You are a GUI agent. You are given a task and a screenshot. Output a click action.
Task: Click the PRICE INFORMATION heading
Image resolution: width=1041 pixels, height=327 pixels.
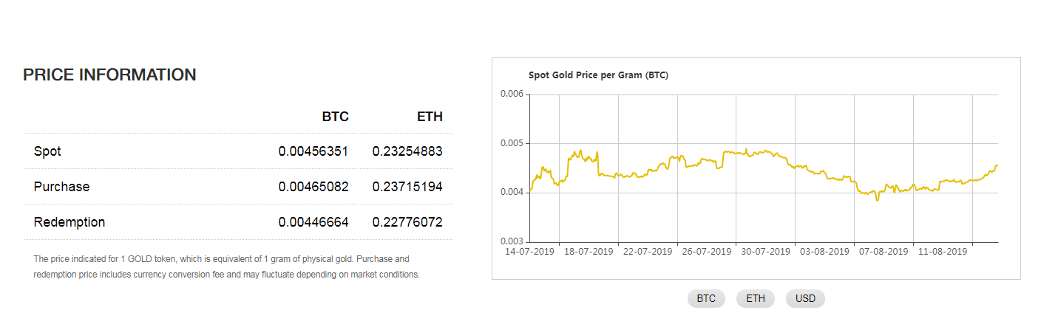(109, 75)
